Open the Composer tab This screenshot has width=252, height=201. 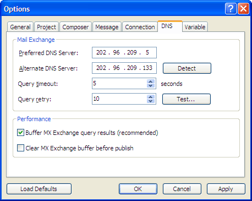[75, 27]
